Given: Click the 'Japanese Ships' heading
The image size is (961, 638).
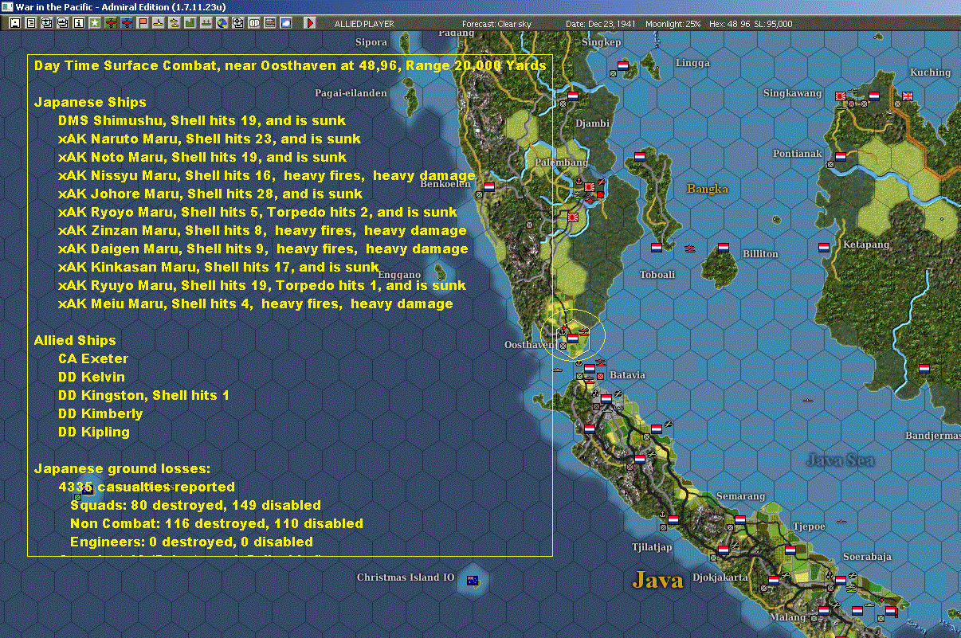Looking at the screenshot, I should 90,102.
